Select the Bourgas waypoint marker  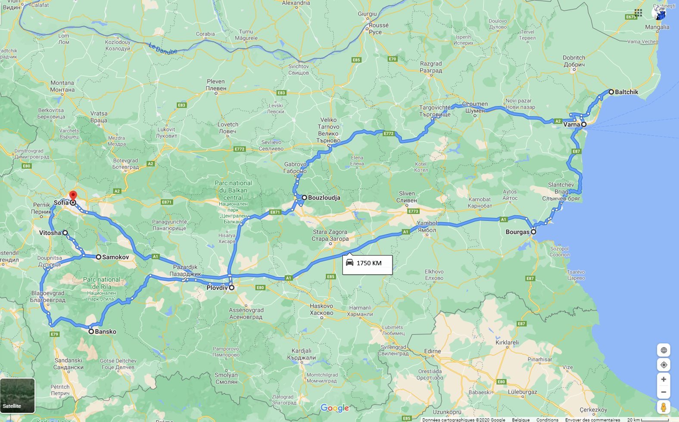[533, 232]
